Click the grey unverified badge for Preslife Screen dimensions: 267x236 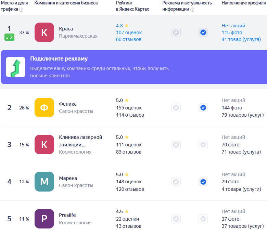[x=203, y=219]
